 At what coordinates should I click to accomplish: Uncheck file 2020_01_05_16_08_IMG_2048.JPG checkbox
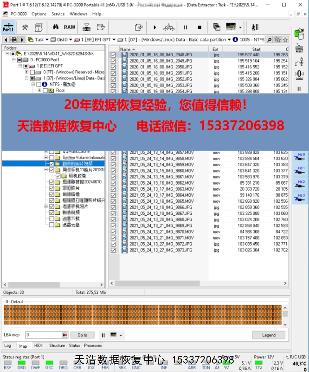click(x=113, y=55)
